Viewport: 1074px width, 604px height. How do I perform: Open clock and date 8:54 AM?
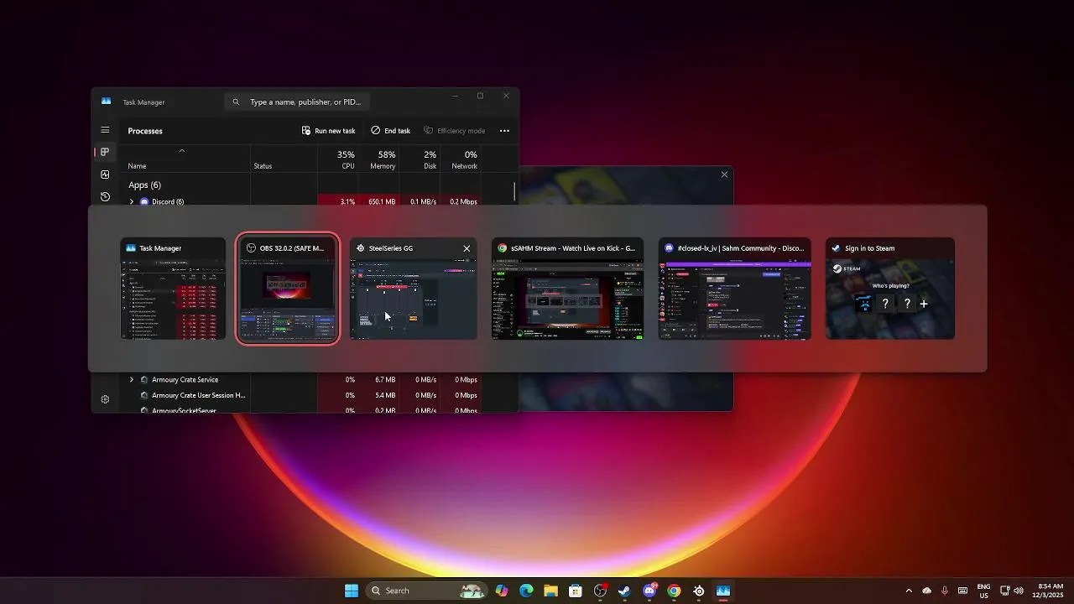point(1050,591)
